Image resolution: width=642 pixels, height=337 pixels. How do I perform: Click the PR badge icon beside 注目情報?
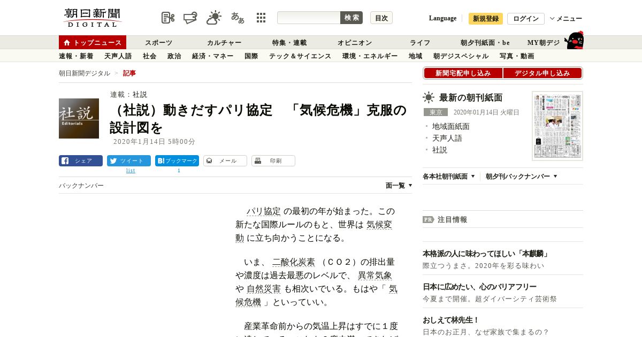[x=429, y=219]
